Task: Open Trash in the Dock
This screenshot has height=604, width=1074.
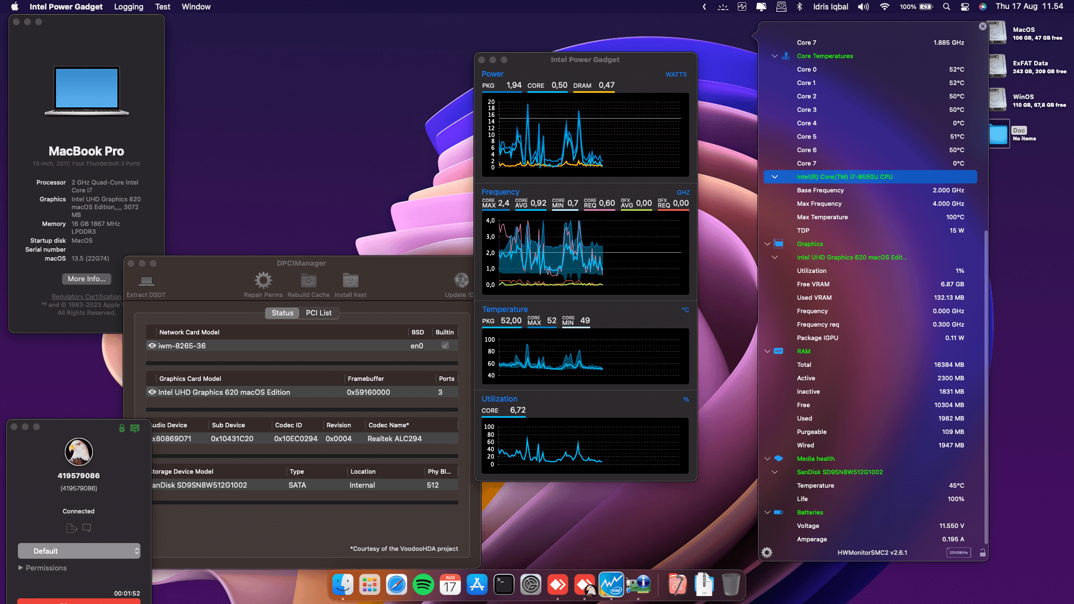Action: tap(731, 585)
